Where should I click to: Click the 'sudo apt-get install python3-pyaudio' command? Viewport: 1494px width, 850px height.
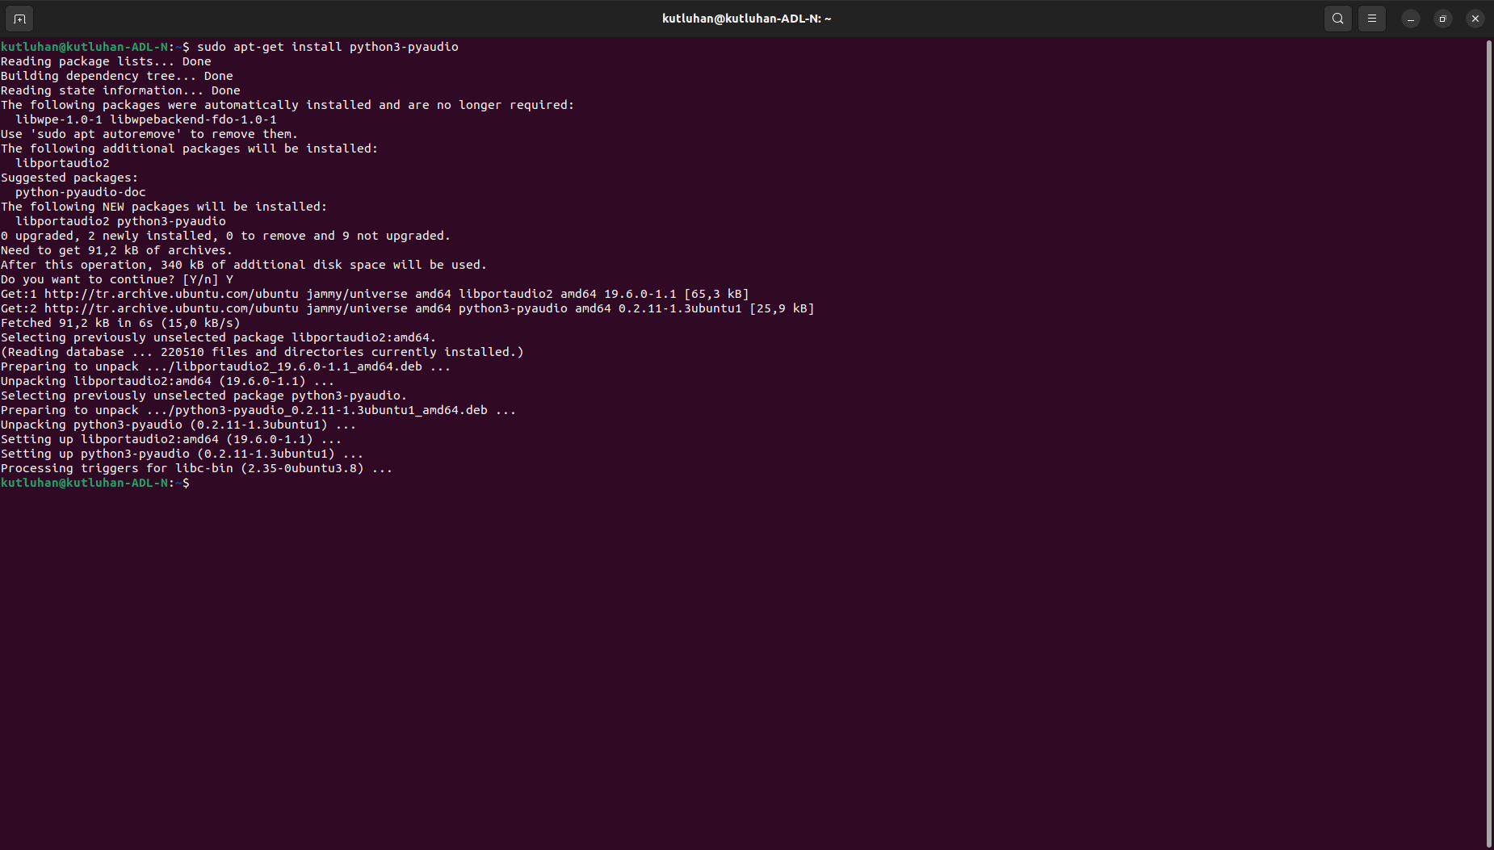[327, 47]
